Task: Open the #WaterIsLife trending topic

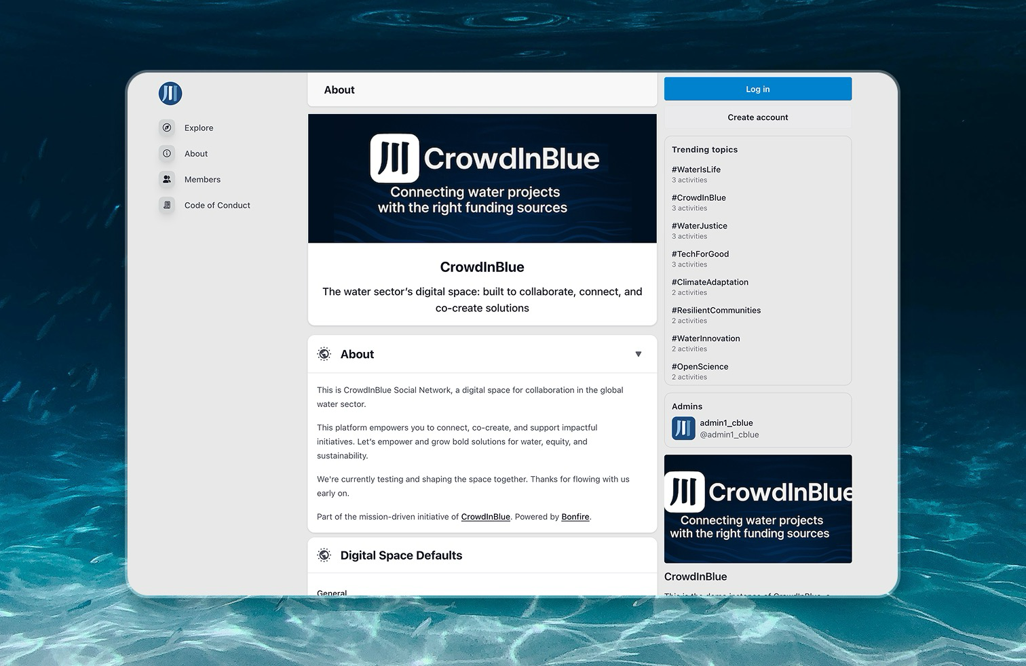Action: [x=696, y=170]
